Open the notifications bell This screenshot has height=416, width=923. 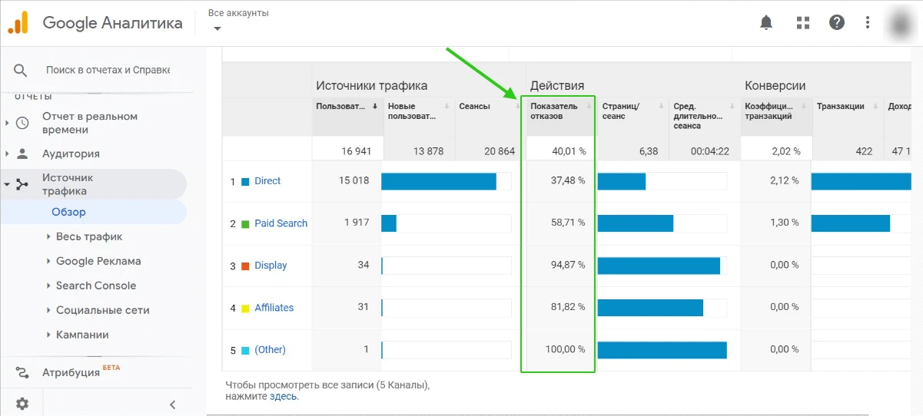(766, 23)
